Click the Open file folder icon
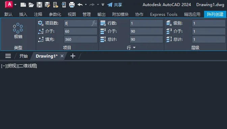 [31, 5]
